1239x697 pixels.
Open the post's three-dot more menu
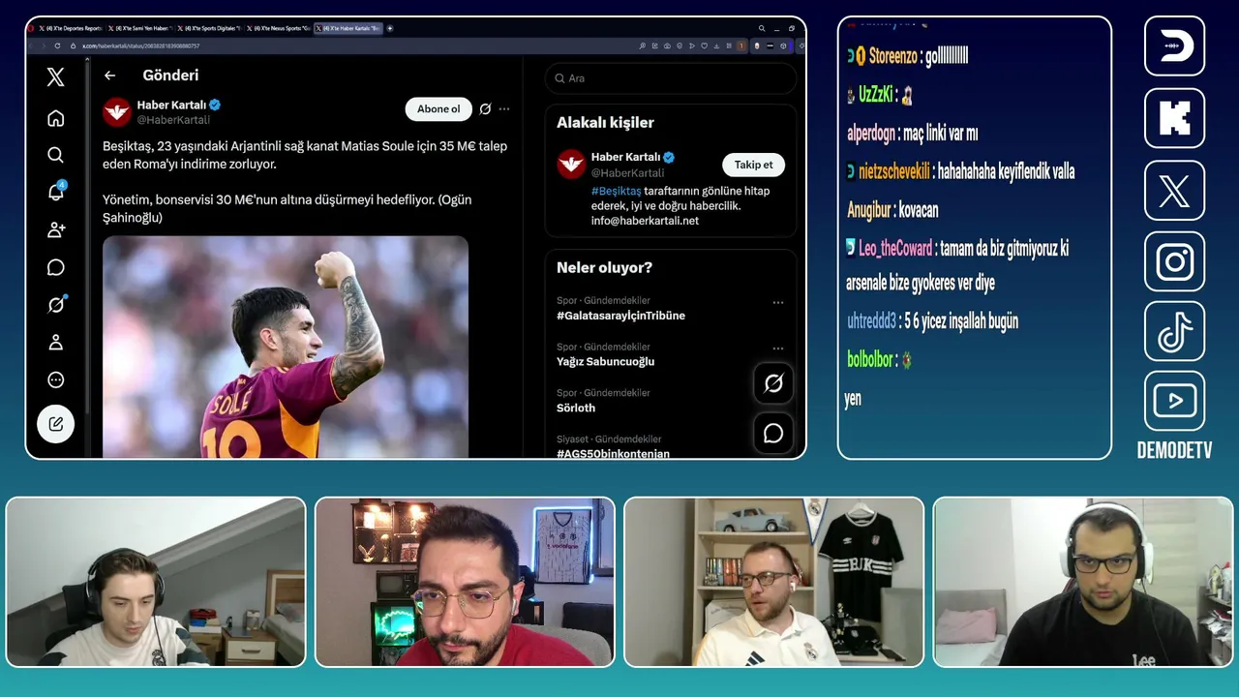point(504,109)
